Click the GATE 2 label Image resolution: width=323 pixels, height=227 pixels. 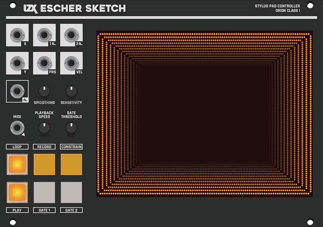(71, 210)
